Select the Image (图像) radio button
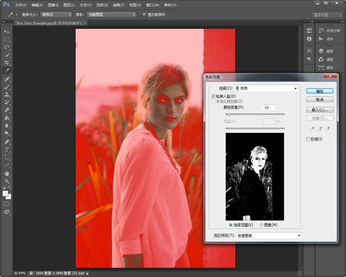 262,225
